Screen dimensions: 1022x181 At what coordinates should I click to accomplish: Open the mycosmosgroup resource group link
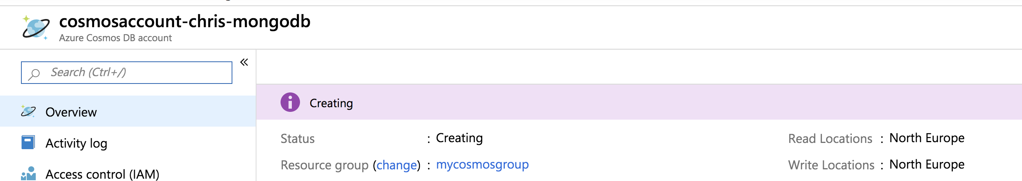pos(482,164)
